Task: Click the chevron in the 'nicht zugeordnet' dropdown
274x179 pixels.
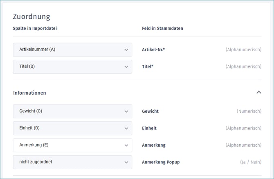Action: click(x=126, y=162)
